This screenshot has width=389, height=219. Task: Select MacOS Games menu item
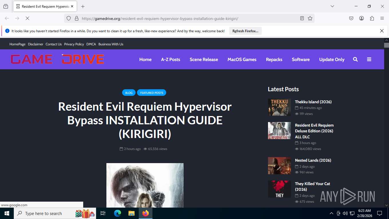[242, 59]
